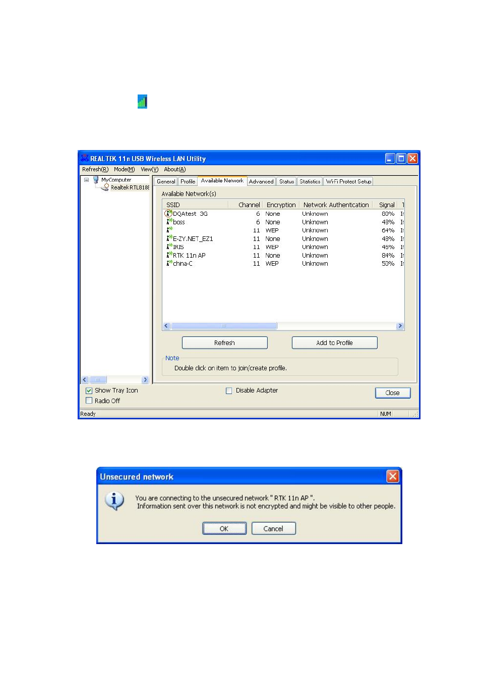Screen dimensions: 481x682
Task: Click antenna icon of boss network
Action: [169, 221]
